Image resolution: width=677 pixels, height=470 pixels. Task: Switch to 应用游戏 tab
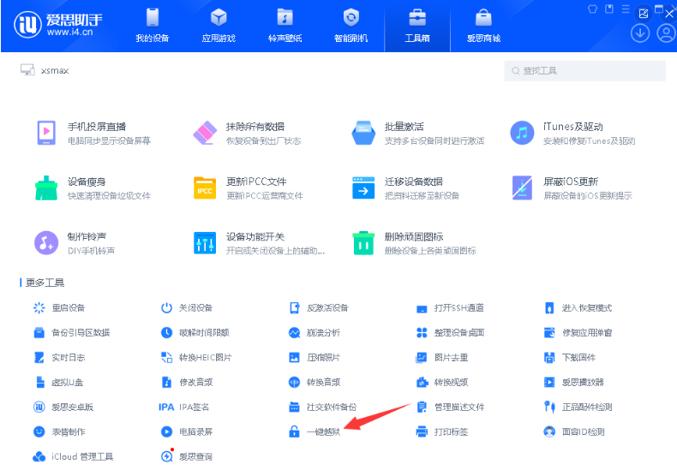[x=219, y=26]
